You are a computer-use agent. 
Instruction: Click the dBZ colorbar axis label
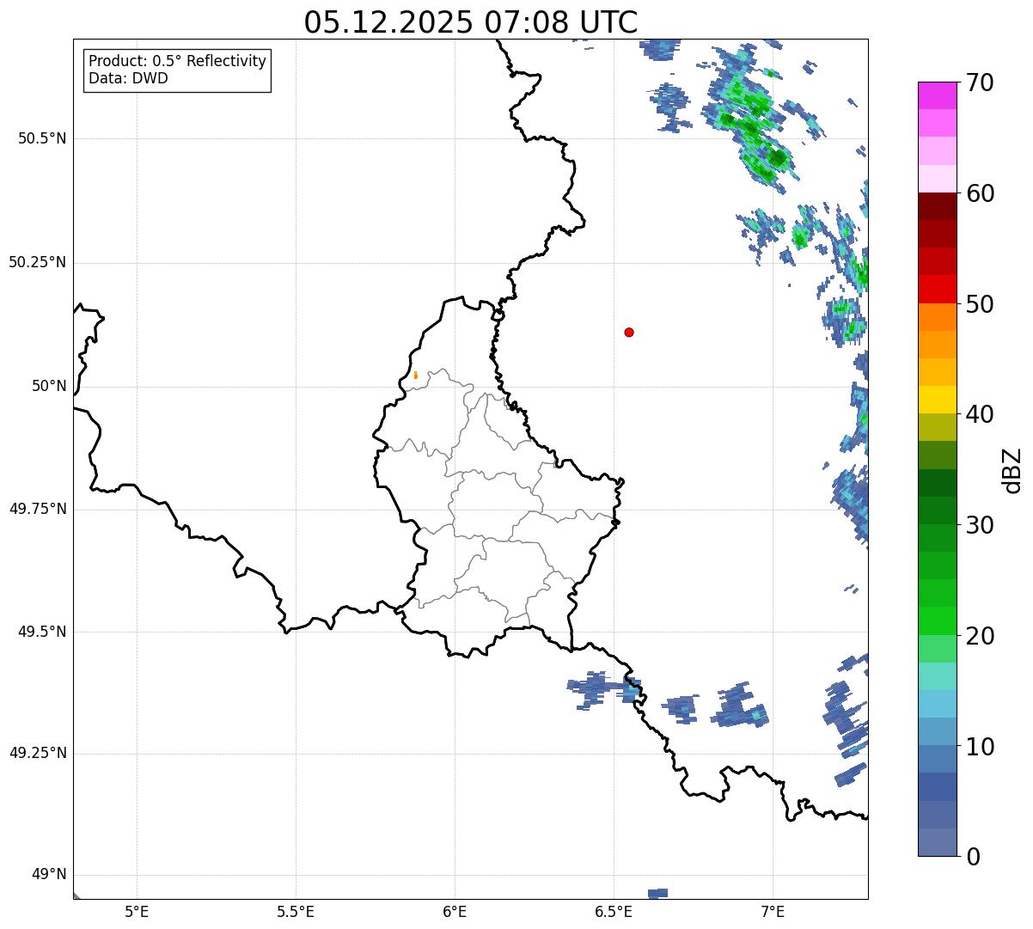[x=1012, y=470]
